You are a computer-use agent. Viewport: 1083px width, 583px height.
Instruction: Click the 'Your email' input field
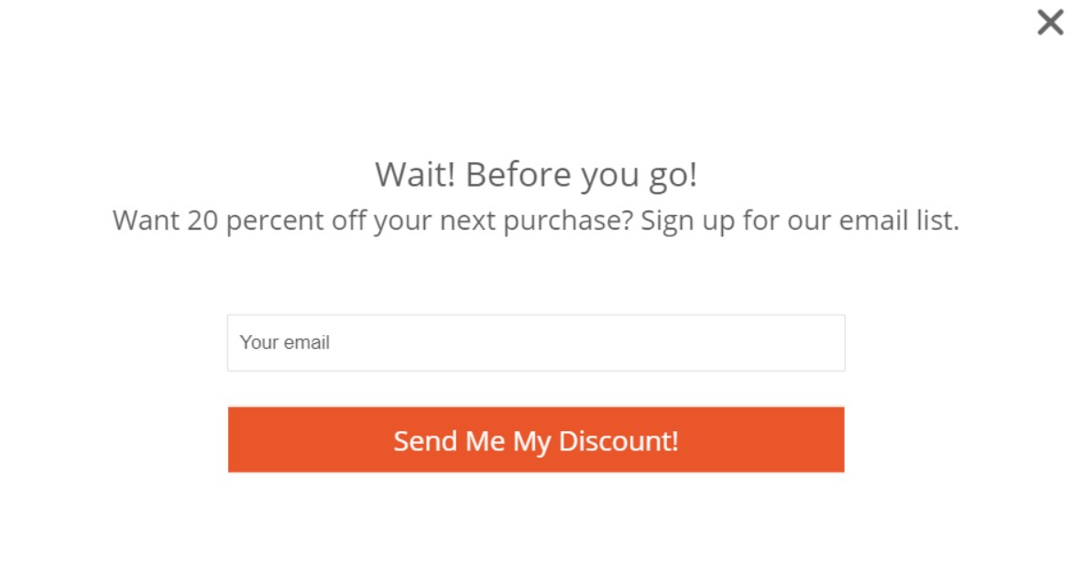[535, 343]
